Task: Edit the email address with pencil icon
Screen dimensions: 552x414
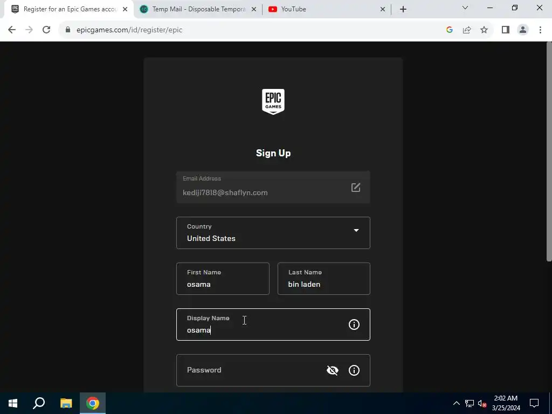Action: tap(356, 187)
